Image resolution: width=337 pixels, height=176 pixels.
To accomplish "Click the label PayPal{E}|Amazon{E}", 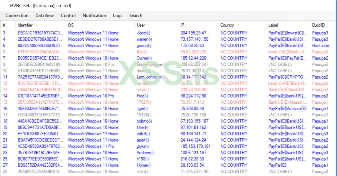I will tap(288, 109).
